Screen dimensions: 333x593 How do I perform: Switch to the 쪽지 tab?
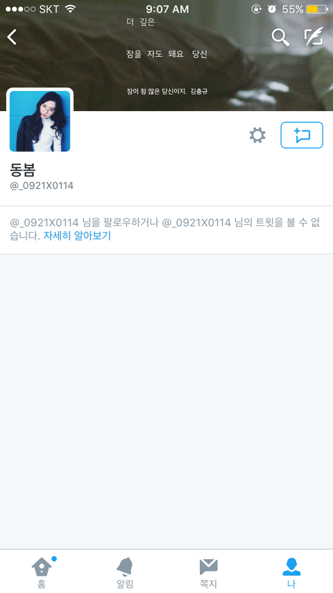click(x=208, y=572)
